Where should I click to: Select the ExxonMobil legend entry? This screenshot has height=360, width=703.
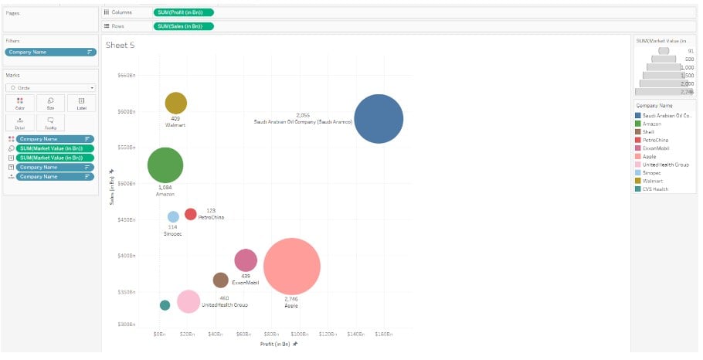(x=652, y=148)
